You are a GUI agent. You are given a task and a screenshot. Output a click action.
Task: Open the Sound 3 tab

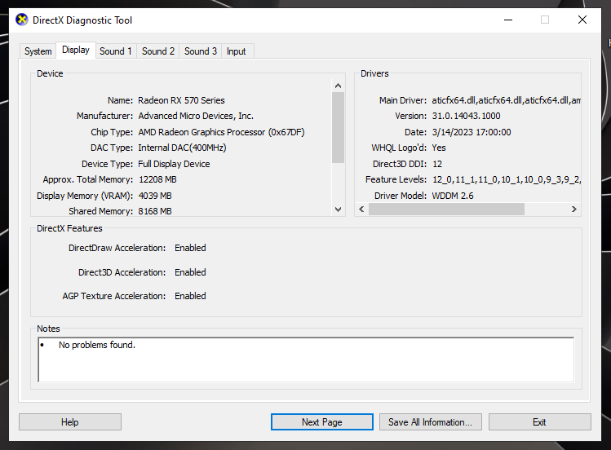click(x=201, y=51)
